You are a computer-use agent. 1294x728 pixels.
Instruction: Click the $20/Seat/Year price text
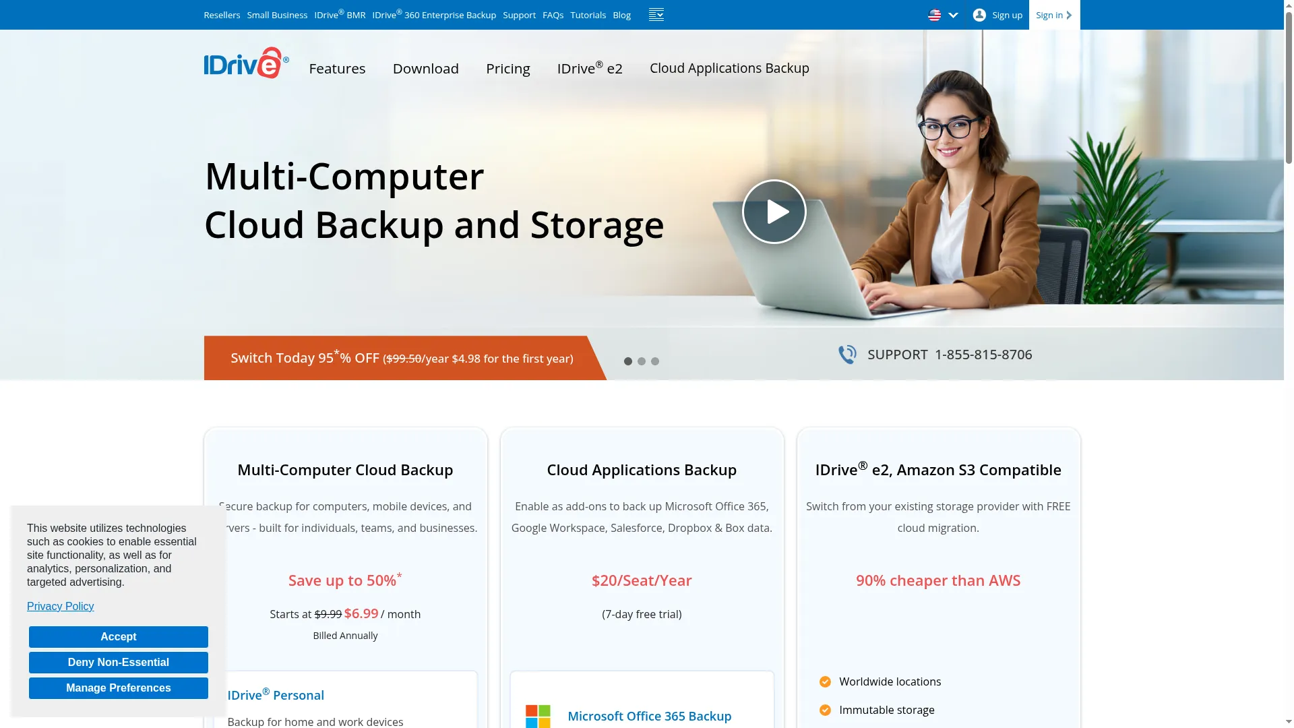[x=642, y=580]
